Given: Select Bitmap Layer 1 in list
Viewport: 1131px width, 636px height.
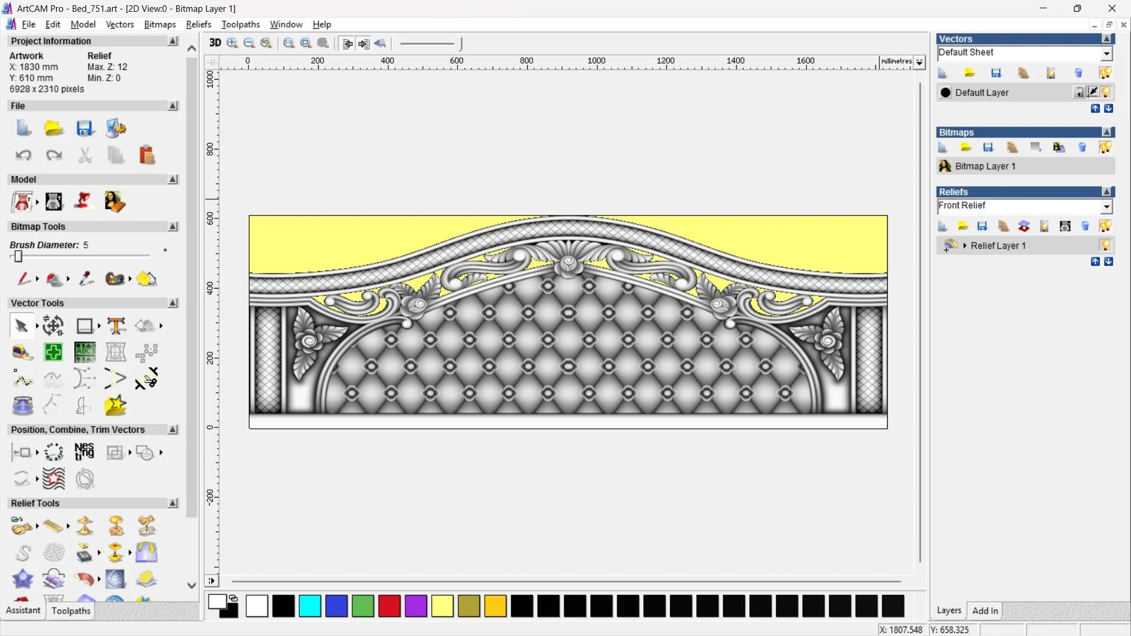Looking at the screenshot, I should pyautogui.click(x=985, y=166).
